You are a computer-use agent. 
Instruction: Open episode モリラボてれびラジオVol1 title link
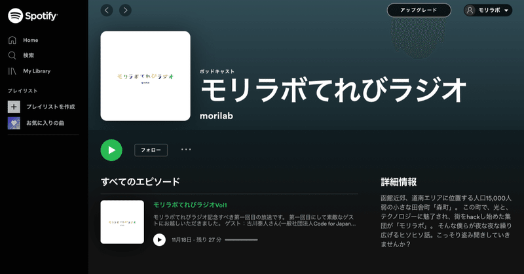coord(190,205)
